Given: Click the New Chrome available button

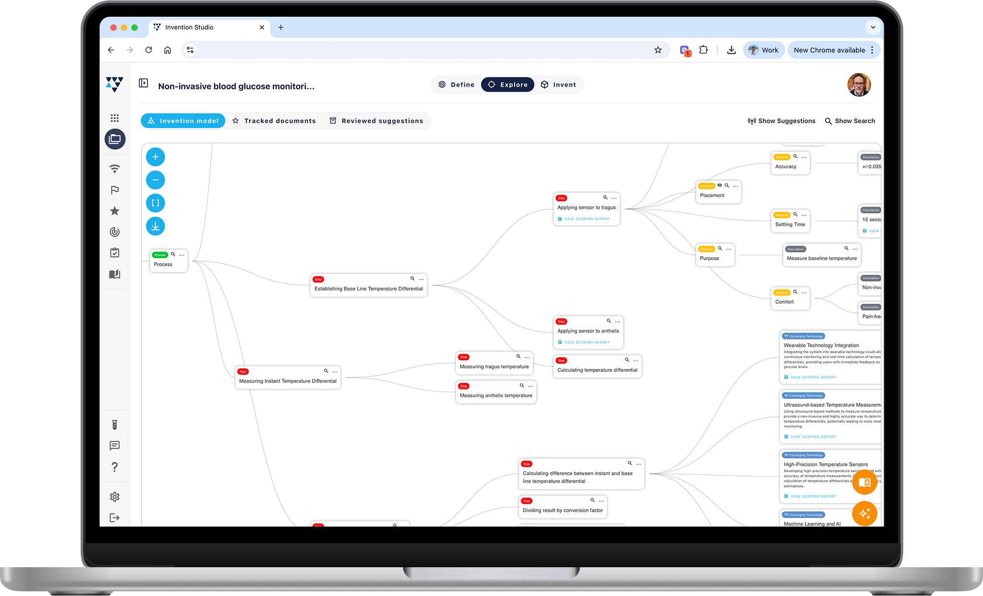Looking at the screenshot, I should (x=829, y=50).
